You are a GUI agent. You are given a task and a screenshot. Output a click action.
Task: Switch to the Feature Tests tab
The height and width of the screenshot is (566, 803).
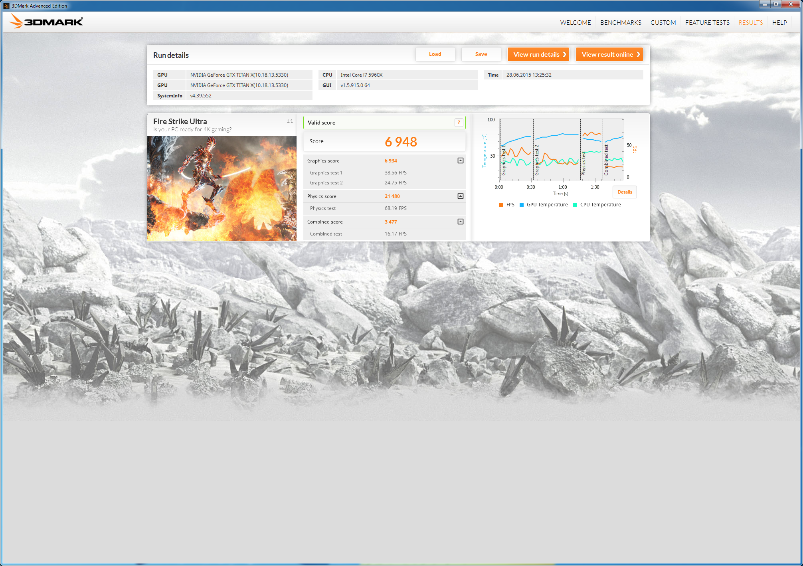707,22
